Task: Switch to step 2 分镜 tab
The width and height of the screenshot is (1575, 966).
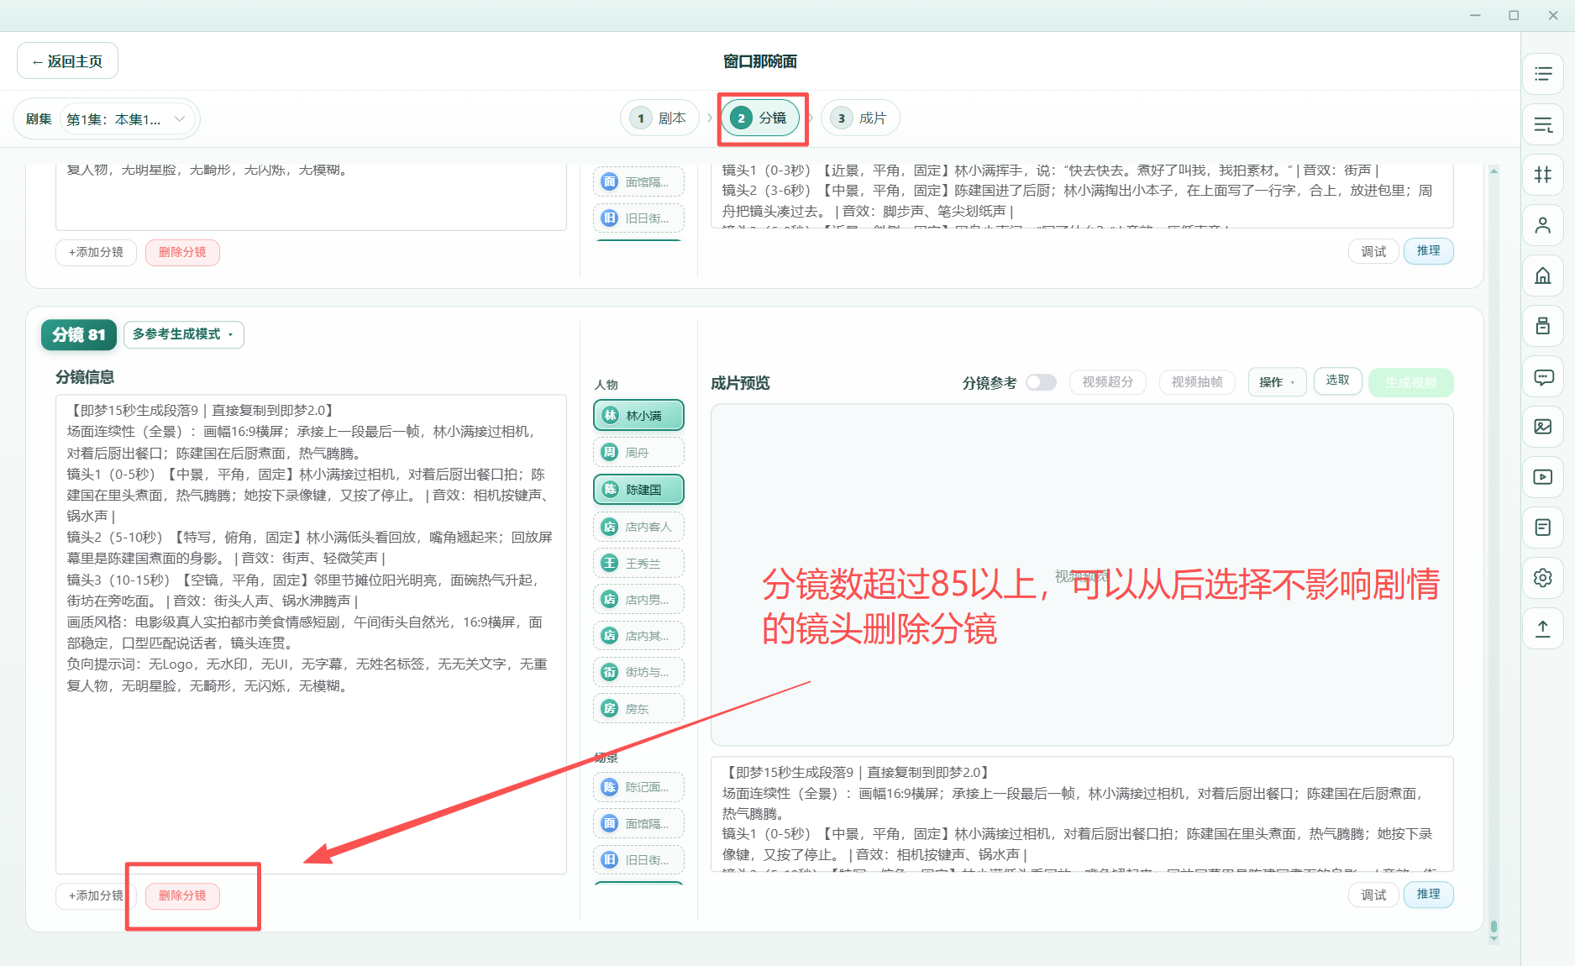Action: point(761,118)
